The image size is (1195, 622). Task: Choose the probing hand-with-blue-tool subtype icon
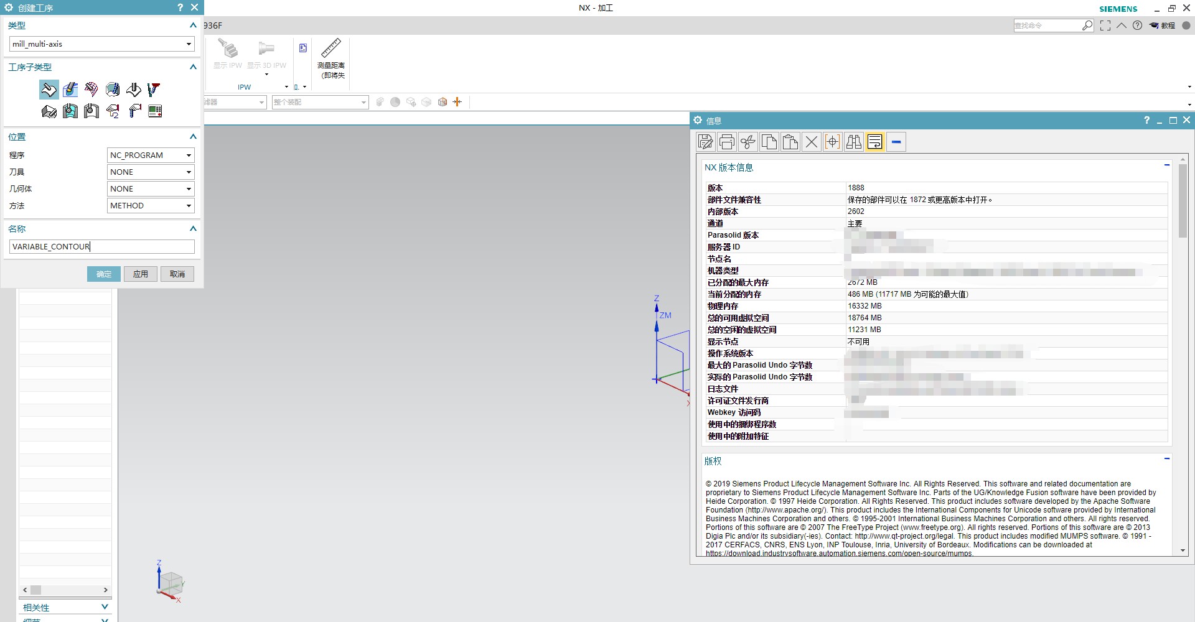tap(134, 111)
